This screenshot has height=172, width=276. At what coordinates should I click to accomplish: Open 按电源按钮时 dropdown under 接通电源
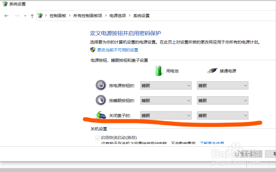(x=223, y=85)
